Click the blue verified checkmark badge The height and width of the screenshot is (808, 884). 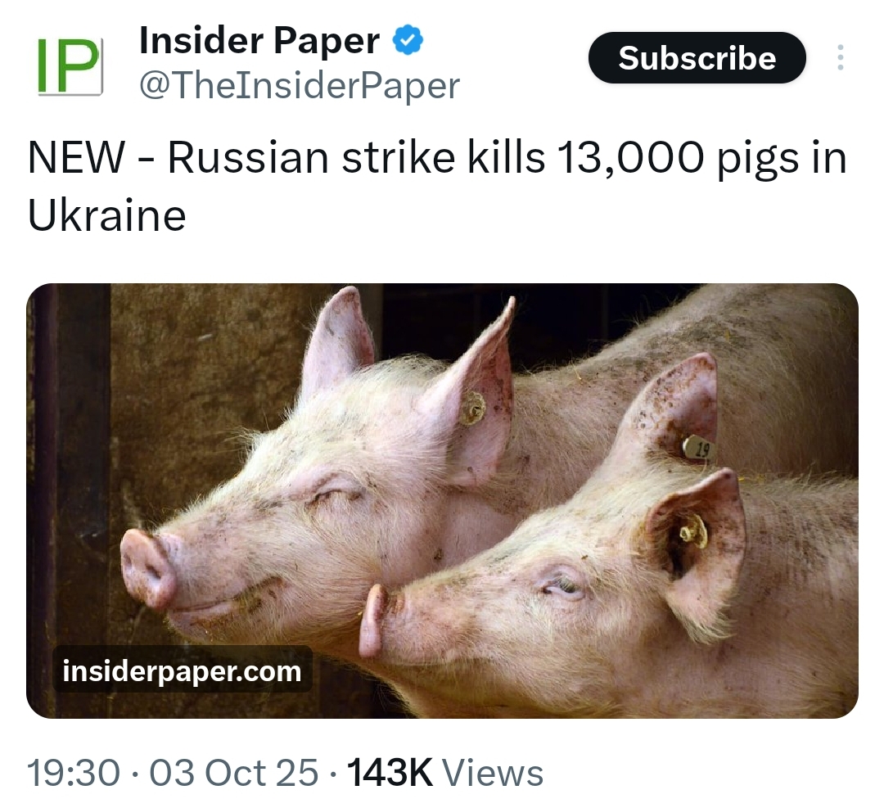(x=407, y=41)
